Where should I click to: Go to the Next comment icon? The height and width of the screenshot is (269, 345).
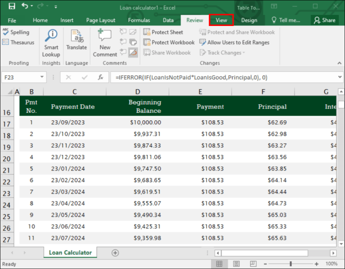(x=123, y=52)
